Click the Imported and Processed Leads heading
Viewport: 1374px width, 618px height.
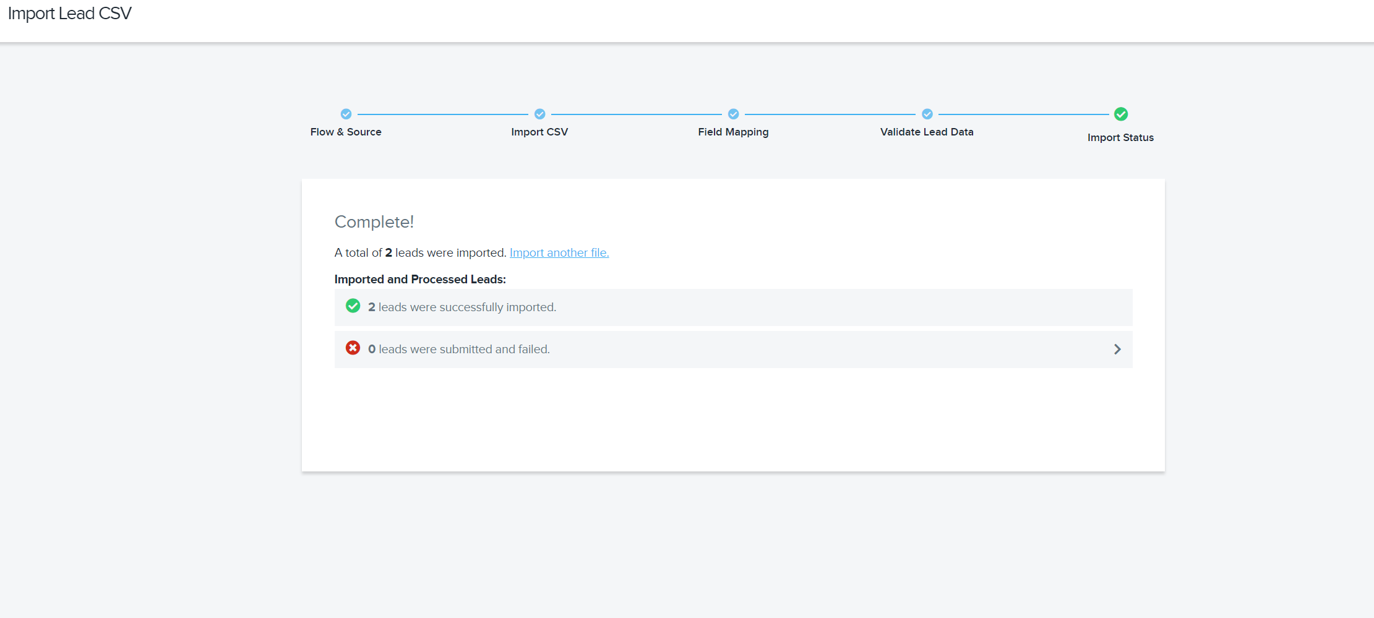click(x=420, y=280)
